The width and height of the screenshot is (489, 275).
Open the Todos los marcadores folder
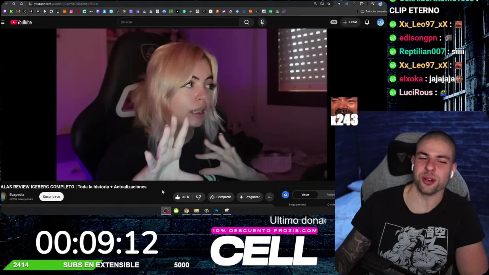[x=374, y=11]
